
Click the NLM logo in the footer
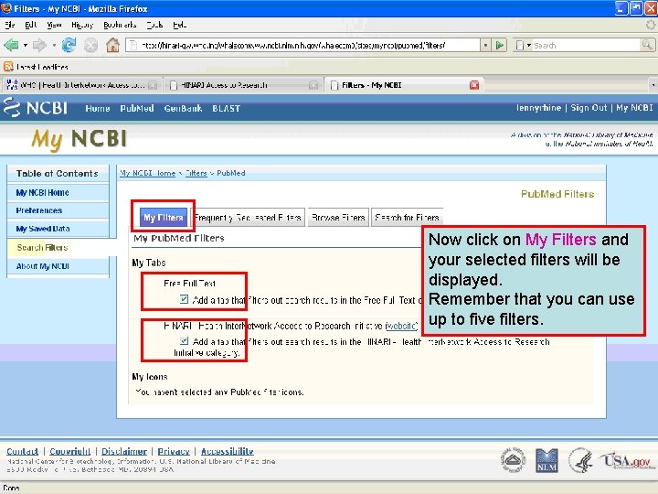pos(547,460)
